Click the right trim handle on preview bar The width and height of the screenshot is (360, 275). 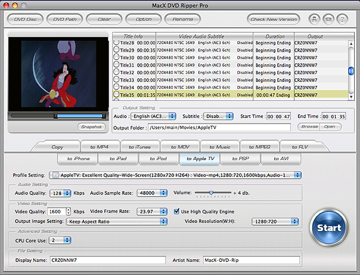pos(104,116)
